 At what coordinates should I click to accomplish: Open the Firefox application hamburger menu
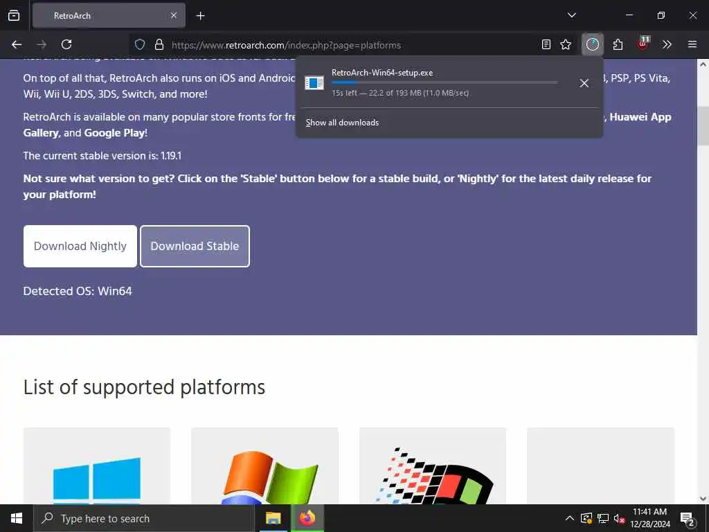(x=692, y=44)
